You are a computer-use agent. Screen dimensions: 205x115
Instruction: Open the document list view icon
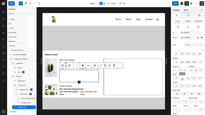coord(39,4)
